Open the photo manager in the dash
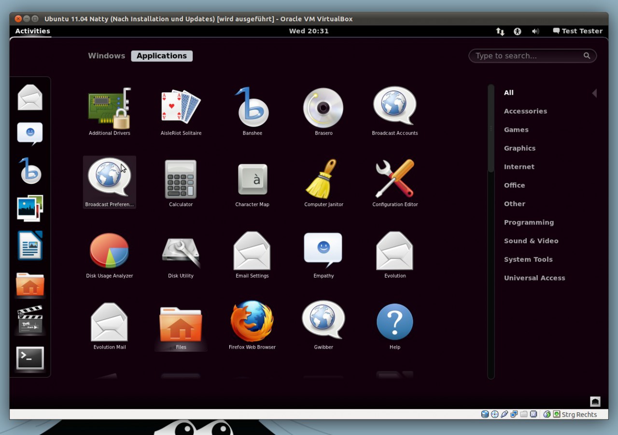This screenshot has width=618, height=435. pos(30,208)
